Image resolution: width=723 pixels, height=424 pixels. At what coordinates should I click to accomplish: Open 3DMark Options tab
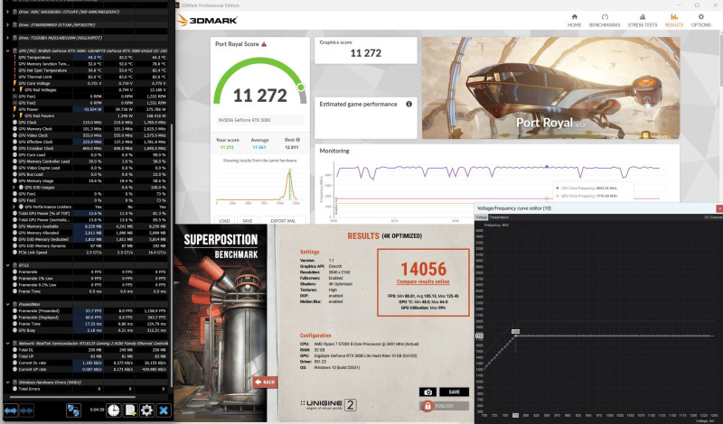pyautogui.click(x=700, y=21)
